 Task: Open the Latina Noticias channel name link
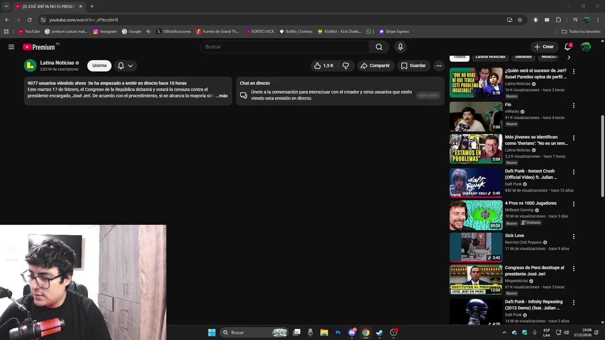pos(57,63)
